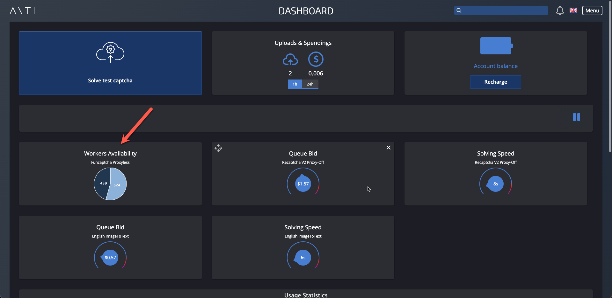Switch spendings view to 24h
The image size is (612, 298).
click(310, 84)
